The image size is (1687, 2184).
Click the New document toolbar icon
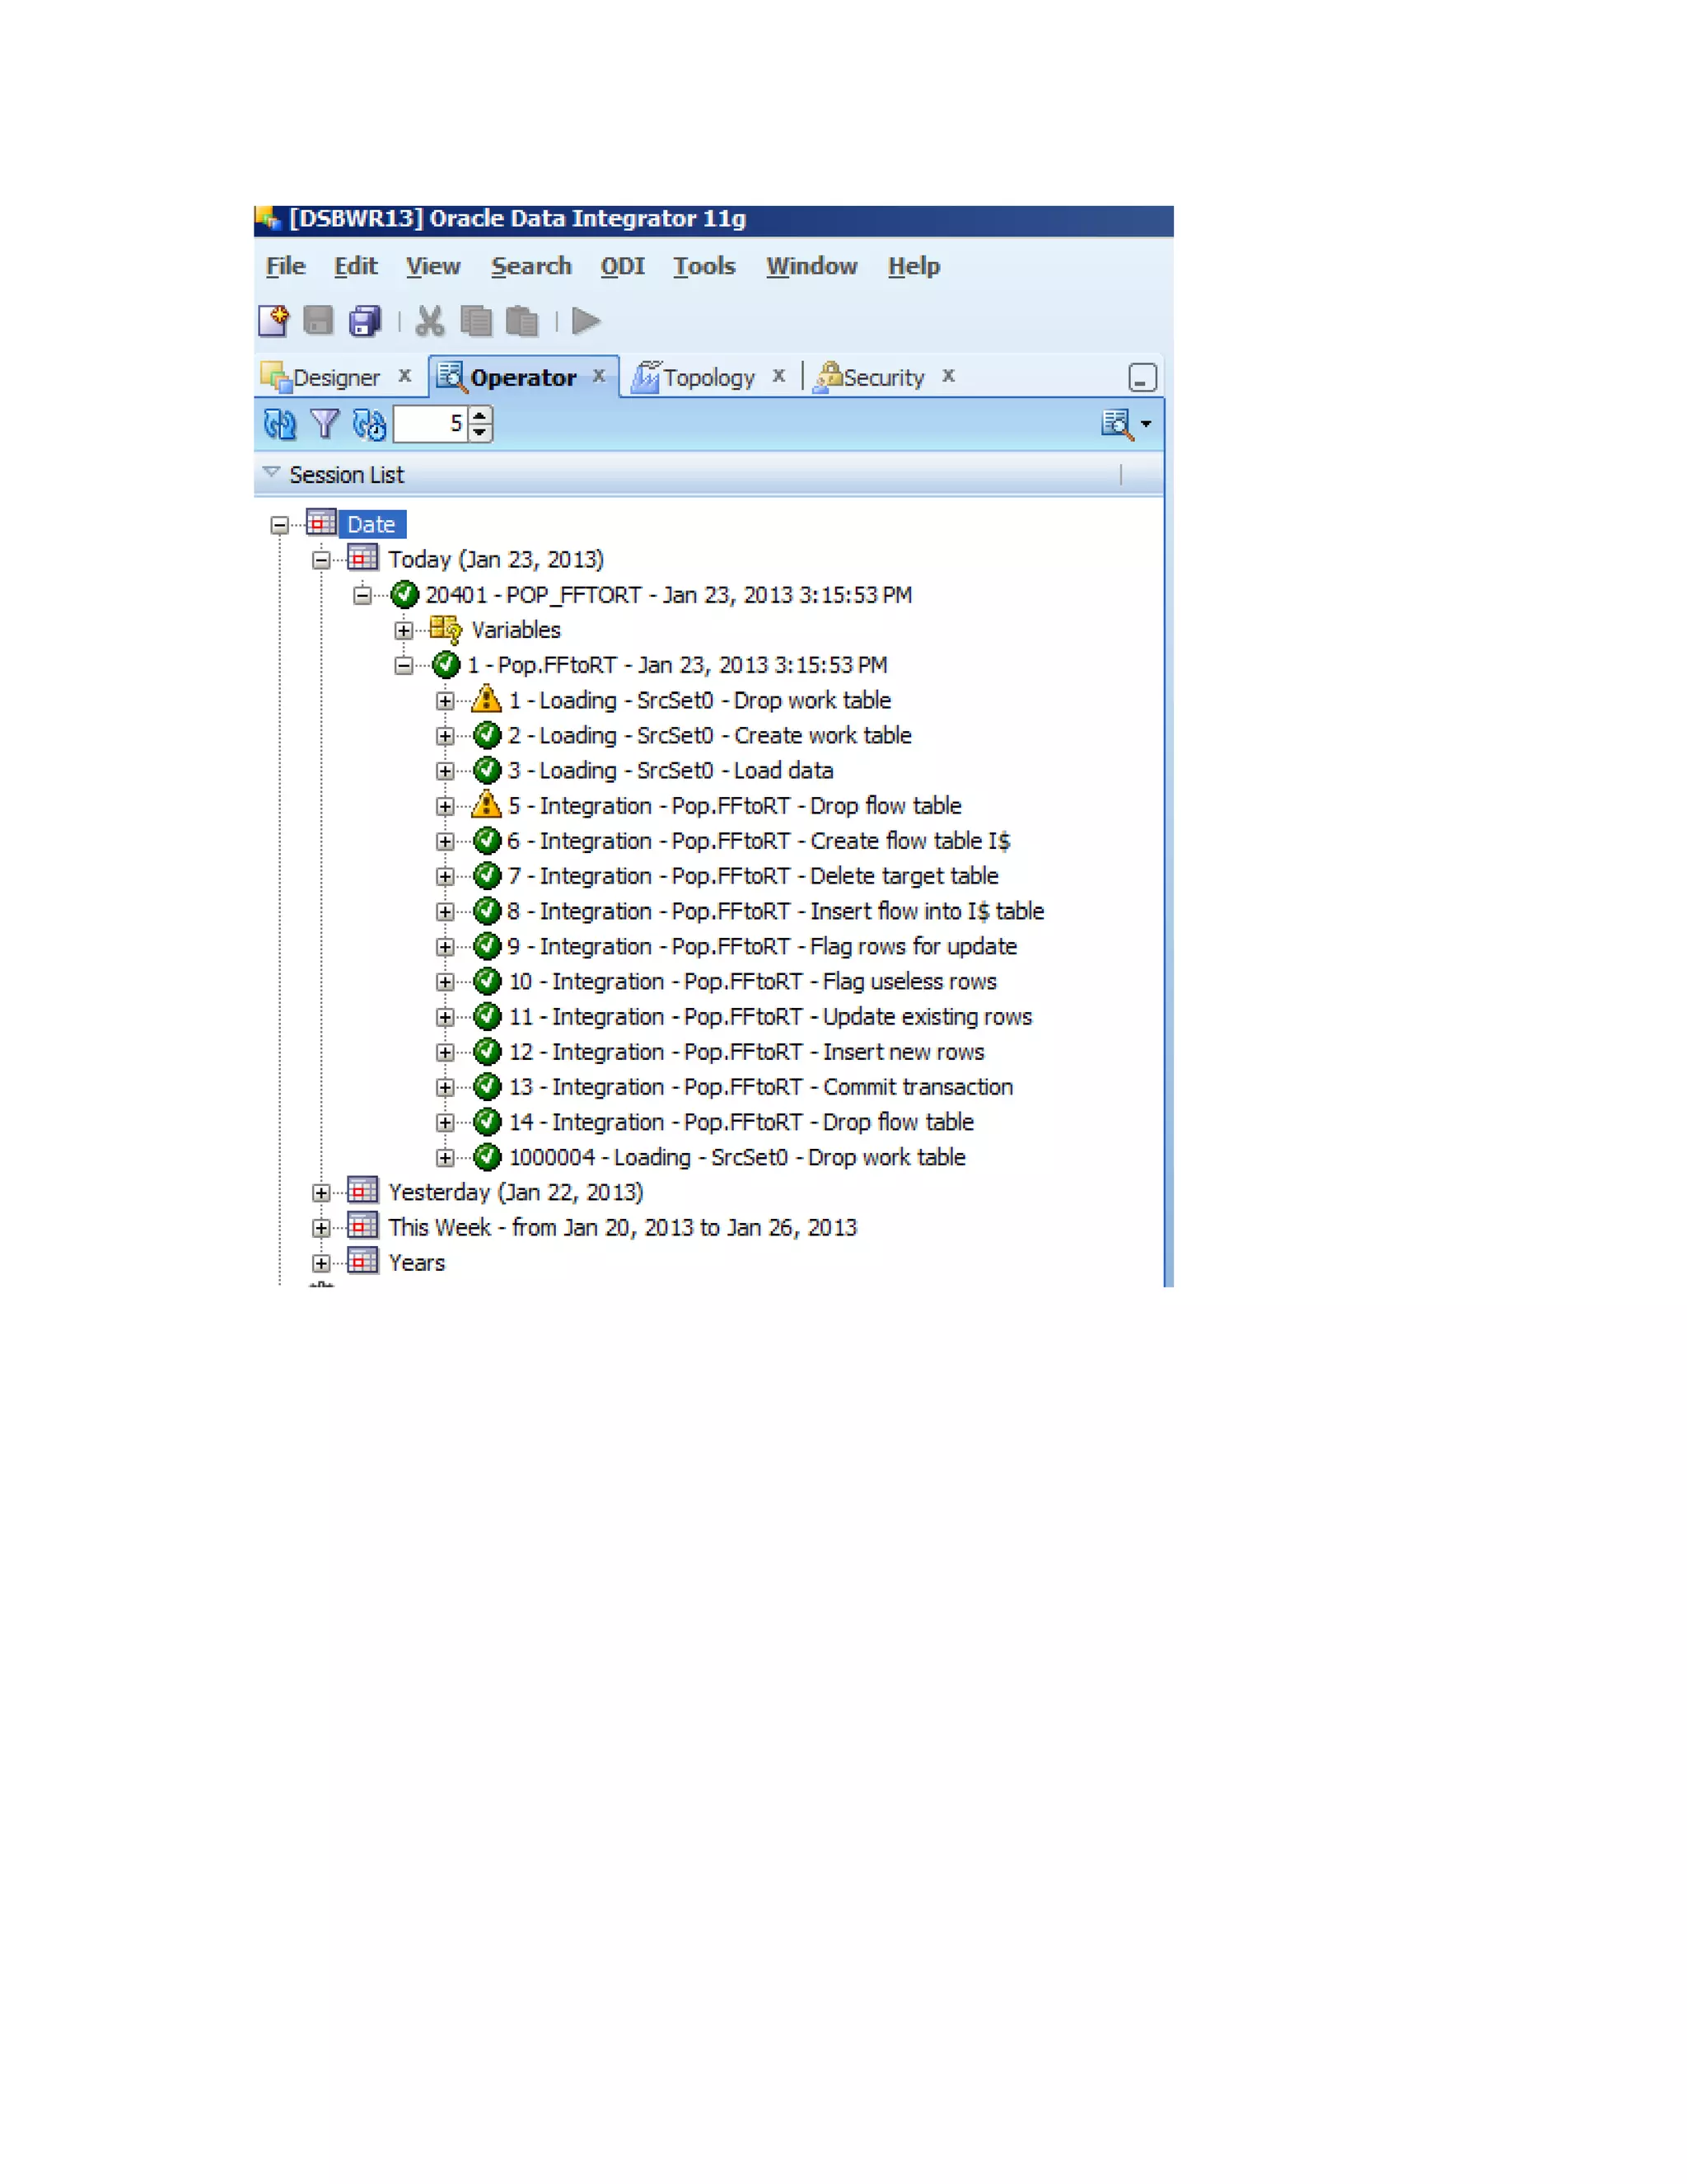coord(273,321)
